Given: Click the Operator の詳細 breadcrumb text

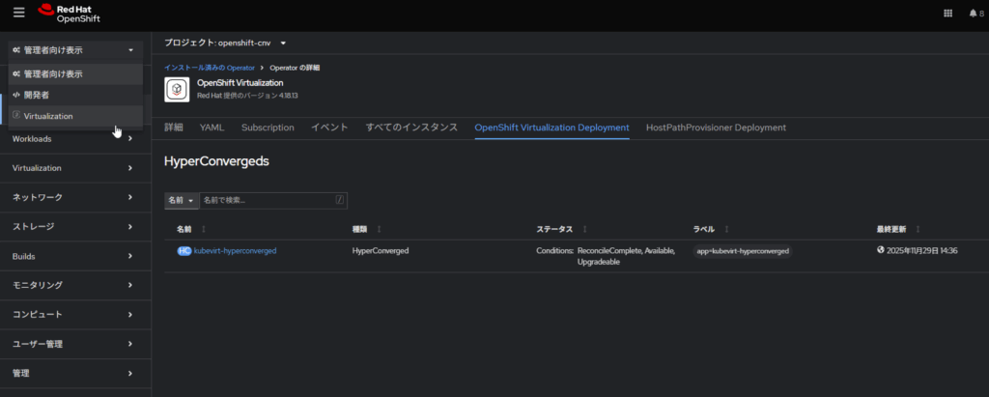Looking at the screenshot, I should point(295,67).
